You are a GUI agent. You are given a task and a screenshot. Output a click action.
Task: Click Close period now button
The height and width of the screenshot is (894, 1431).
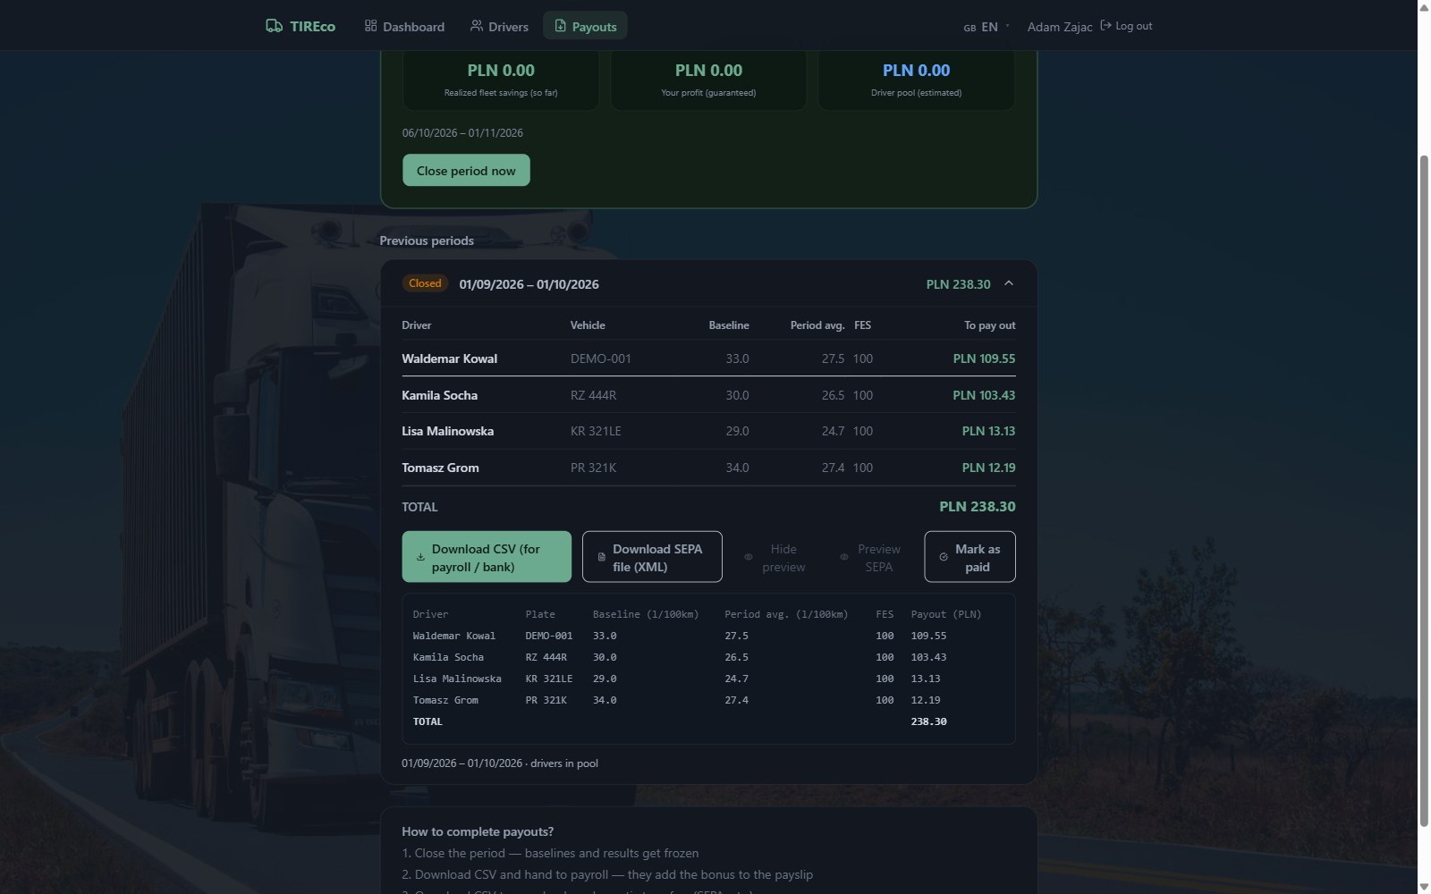[x=466, y=170]
